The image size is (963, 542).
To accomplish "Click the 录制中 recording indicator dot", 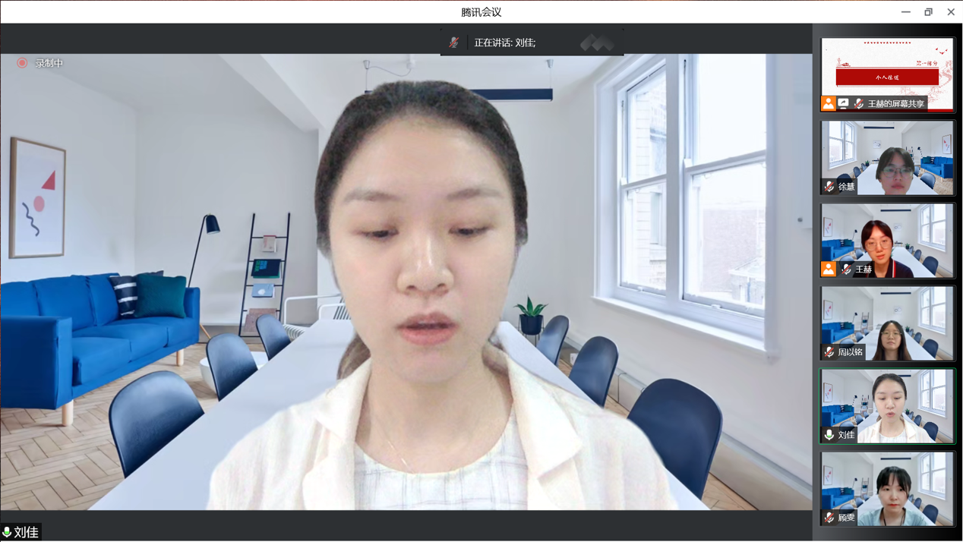I will 22,64.
